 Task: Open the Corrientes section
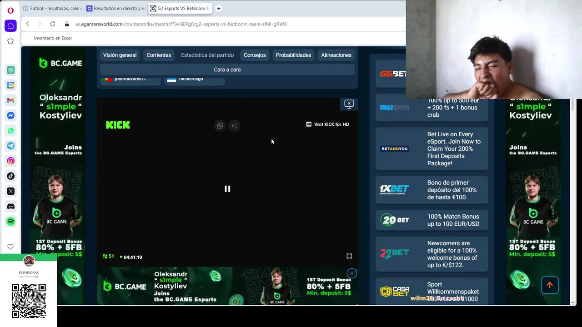159,55
